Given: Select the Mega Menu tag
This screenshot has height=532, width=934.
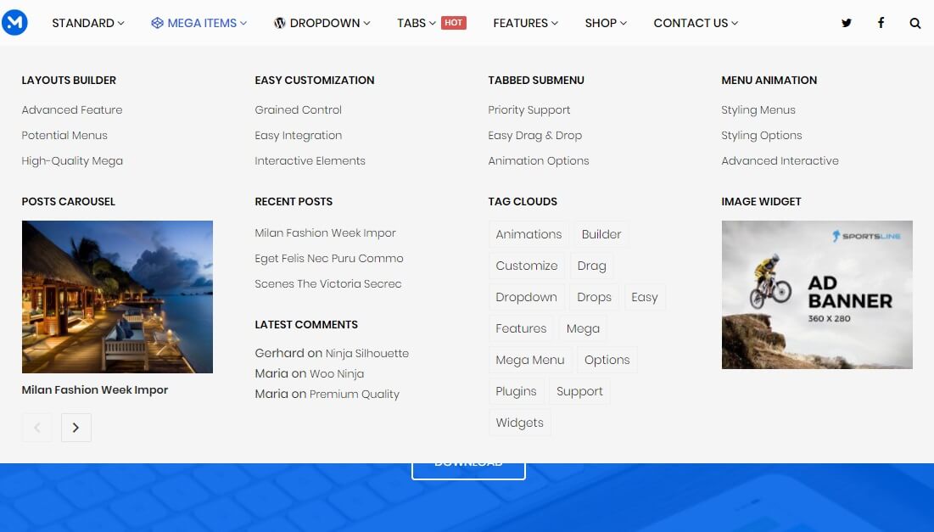Looking at the screenshot, I should coord(530,360).
